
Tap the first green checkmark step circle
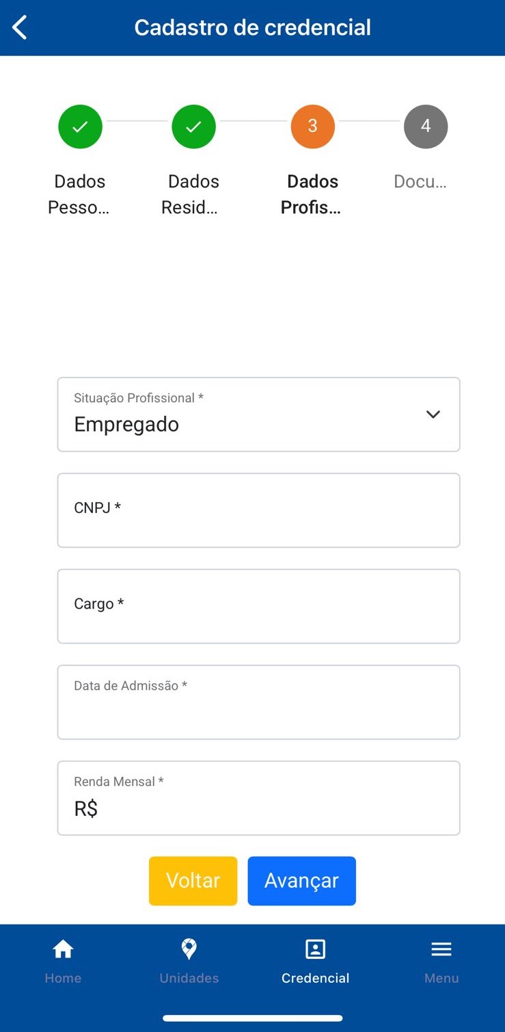(x=80, y=127)
